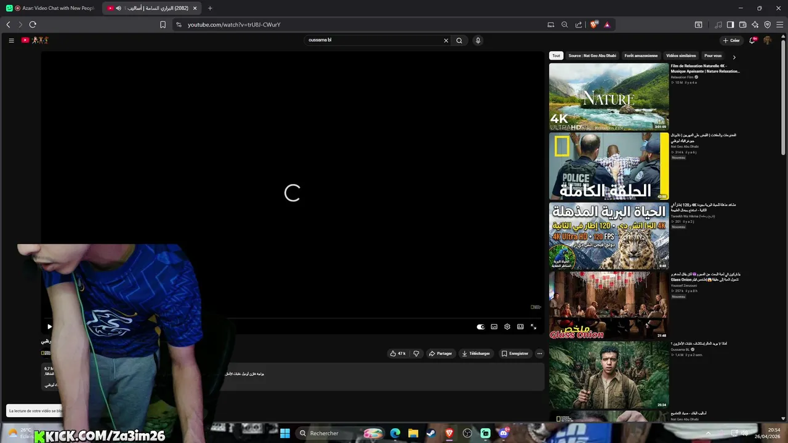788x443 pixels.
Task: Open the Windows Start menu
Action: (x=284, y=433)
